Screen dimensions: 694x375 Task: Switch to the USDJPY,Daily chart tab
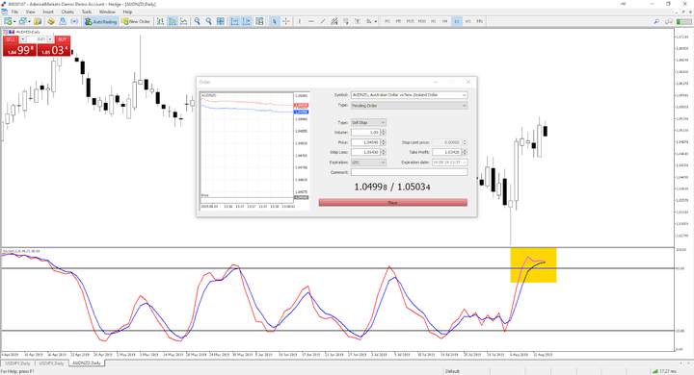(17, 363)
